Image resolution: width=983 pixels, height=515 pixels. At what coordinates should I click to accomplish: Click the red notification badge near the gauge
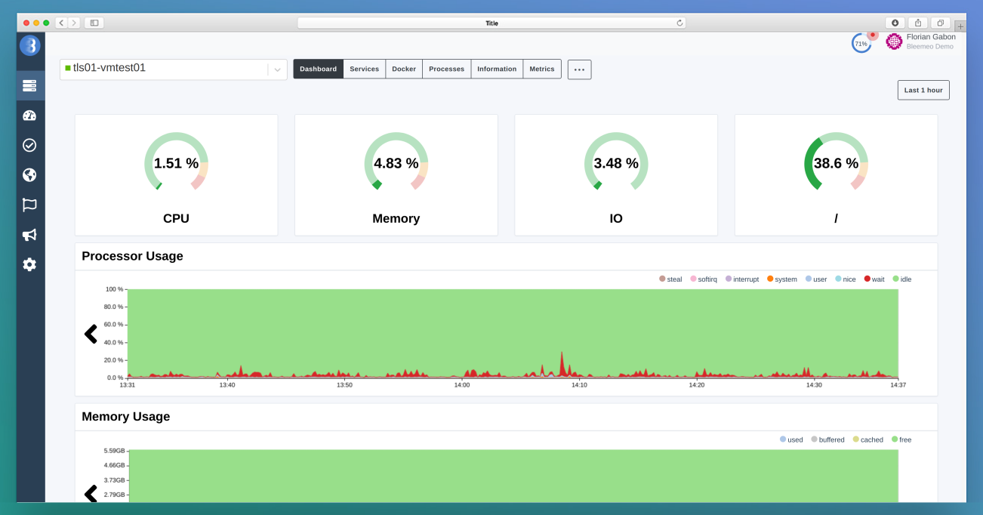(872, 33)
